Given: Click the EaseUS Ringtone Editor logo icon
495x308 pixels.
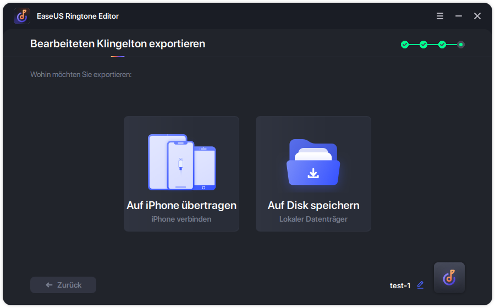Looking at the screenshot, I should [22, 16].
